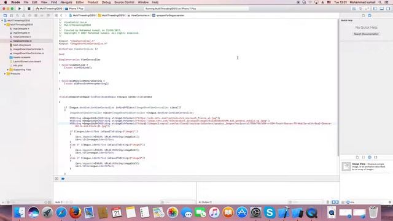Show the Object library

coord(370,157)
